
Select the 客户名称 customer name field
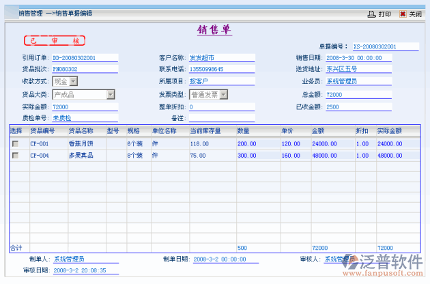coord(221,58)
